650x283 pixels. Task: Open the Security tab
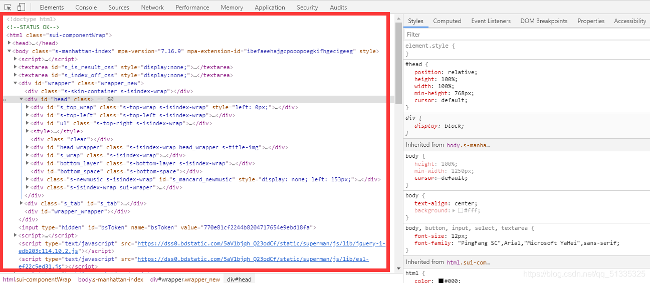307,8
